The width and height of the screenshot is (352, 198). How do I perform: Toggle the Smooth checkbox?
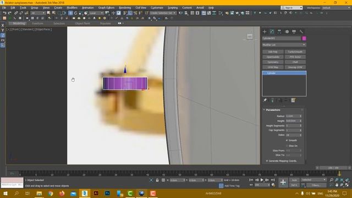click(x=287, y=140)
